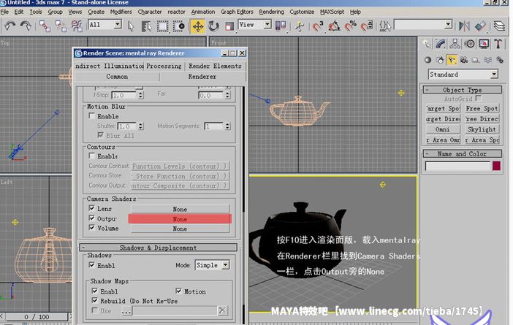The width and height of the screenshot is (513, 325).
Task: Collapse the Name and Color rollout
Action: click(463, 153)
